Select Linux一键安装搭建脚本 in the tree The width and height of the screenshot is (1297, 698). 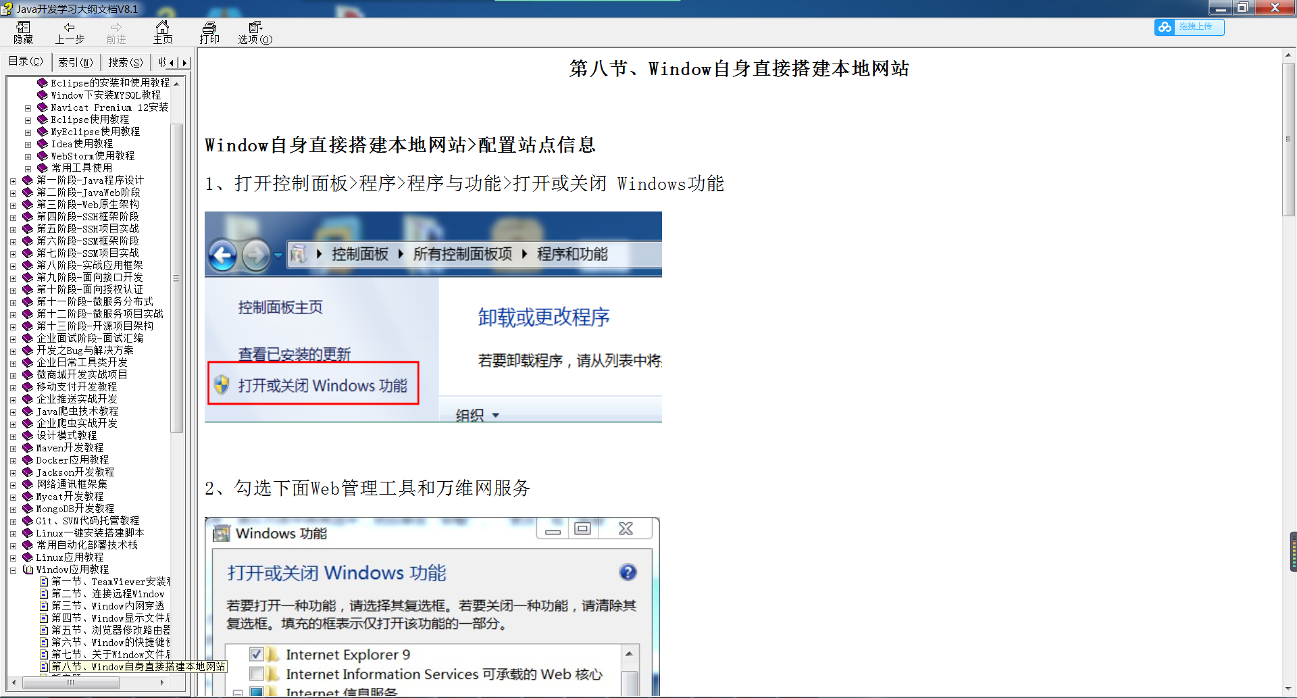pos(90,532)
